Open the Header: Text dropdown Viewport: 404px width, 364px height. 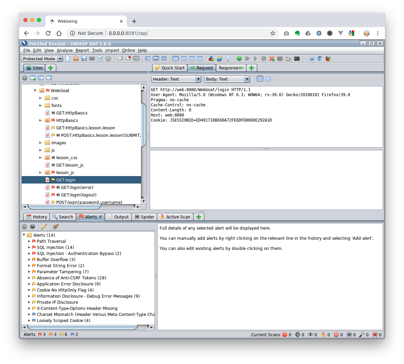176,79
